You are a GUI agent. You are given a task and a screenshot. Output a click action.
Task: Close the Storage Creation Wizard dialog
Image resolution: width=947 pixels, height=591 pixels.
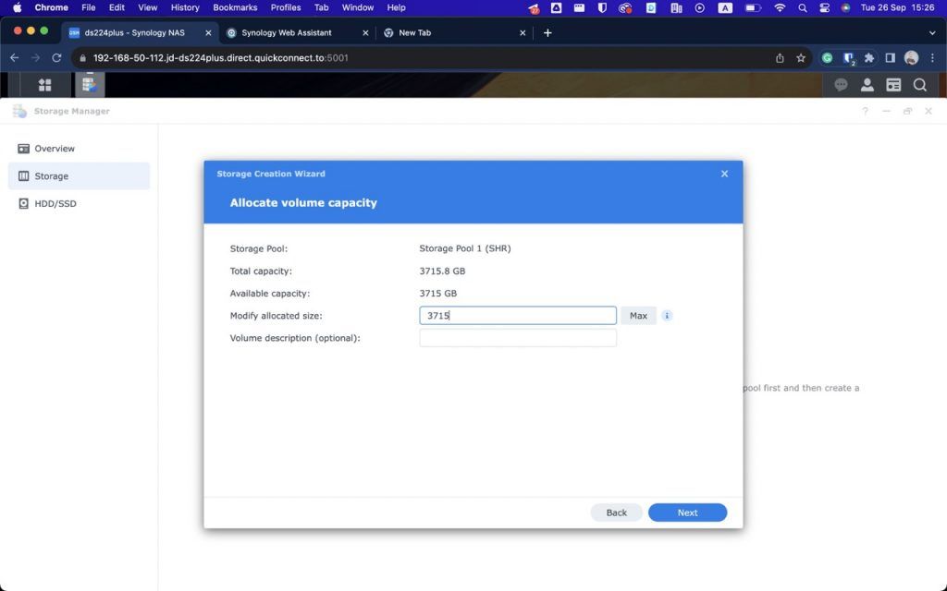(724, 174)
